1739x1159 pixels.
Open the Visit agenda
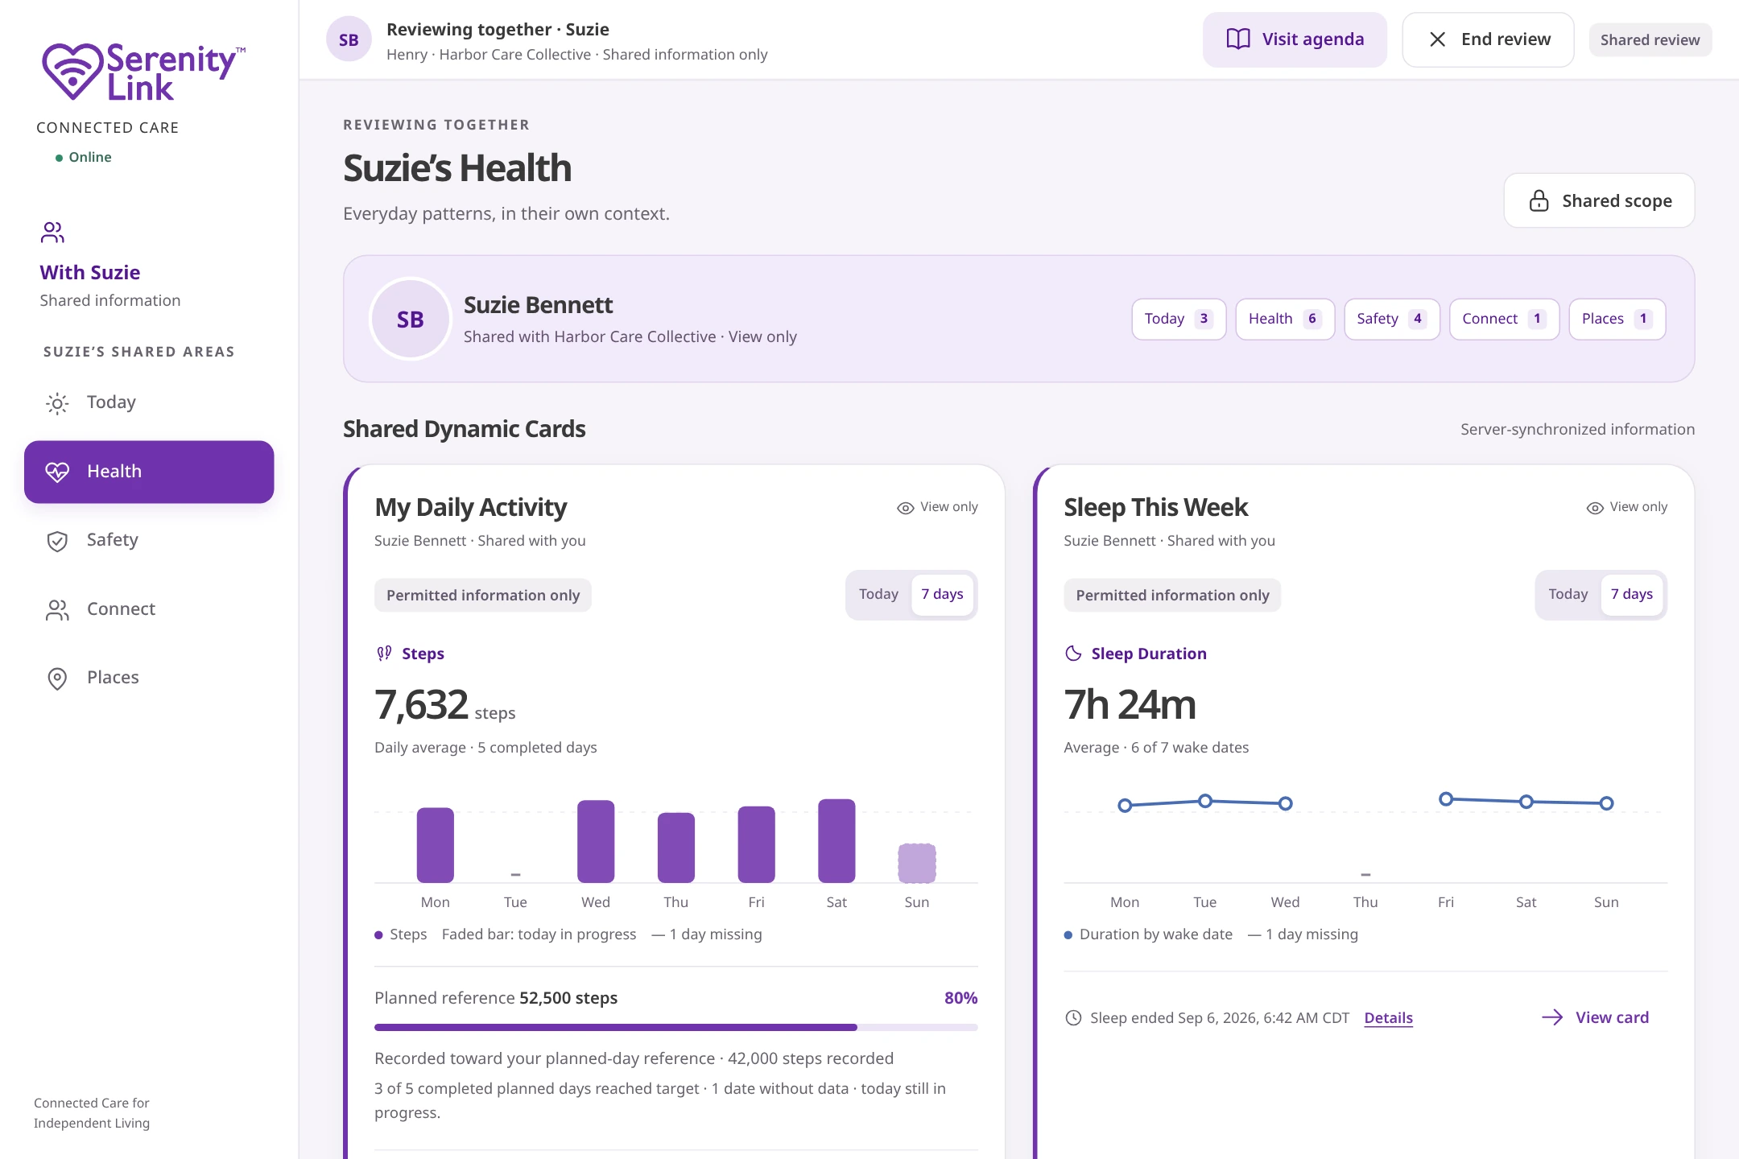click(1295, 39)
